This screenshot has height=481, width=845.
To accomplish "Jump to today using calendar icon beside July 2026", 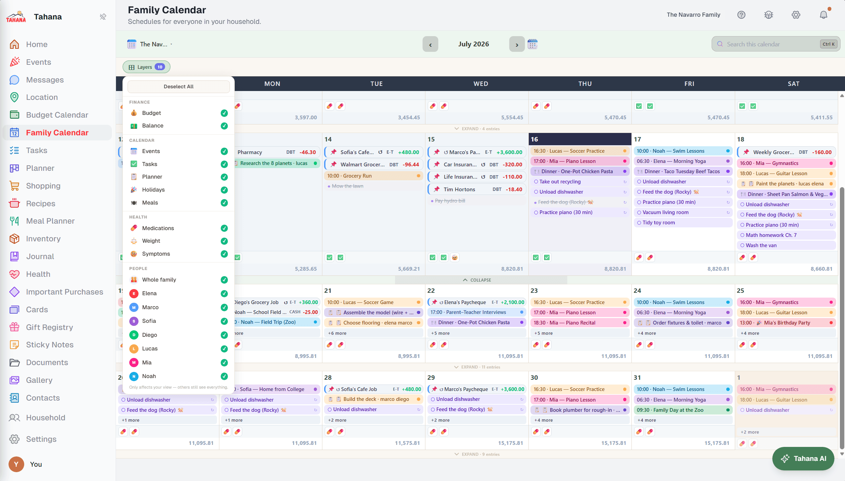I will [533, 44].
